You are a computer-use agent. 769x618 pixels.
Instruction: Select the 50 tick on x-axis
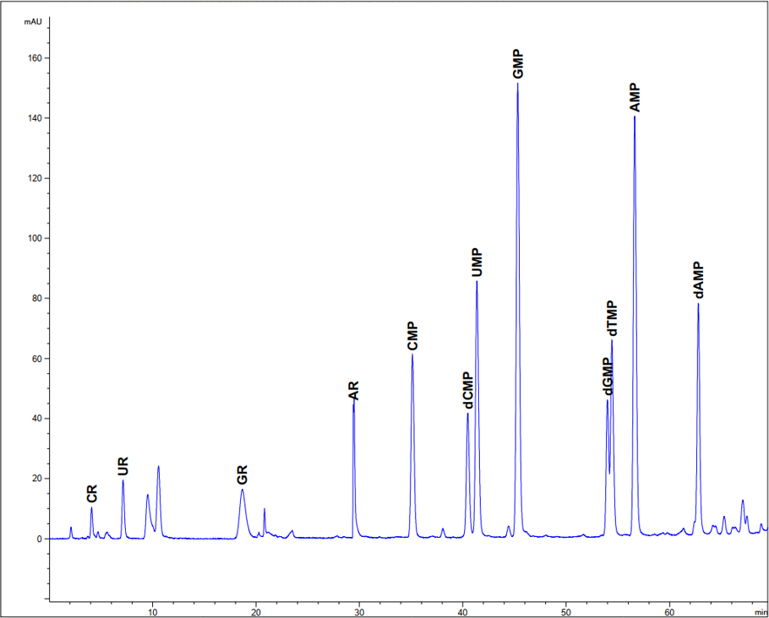[x=566, y=610]
